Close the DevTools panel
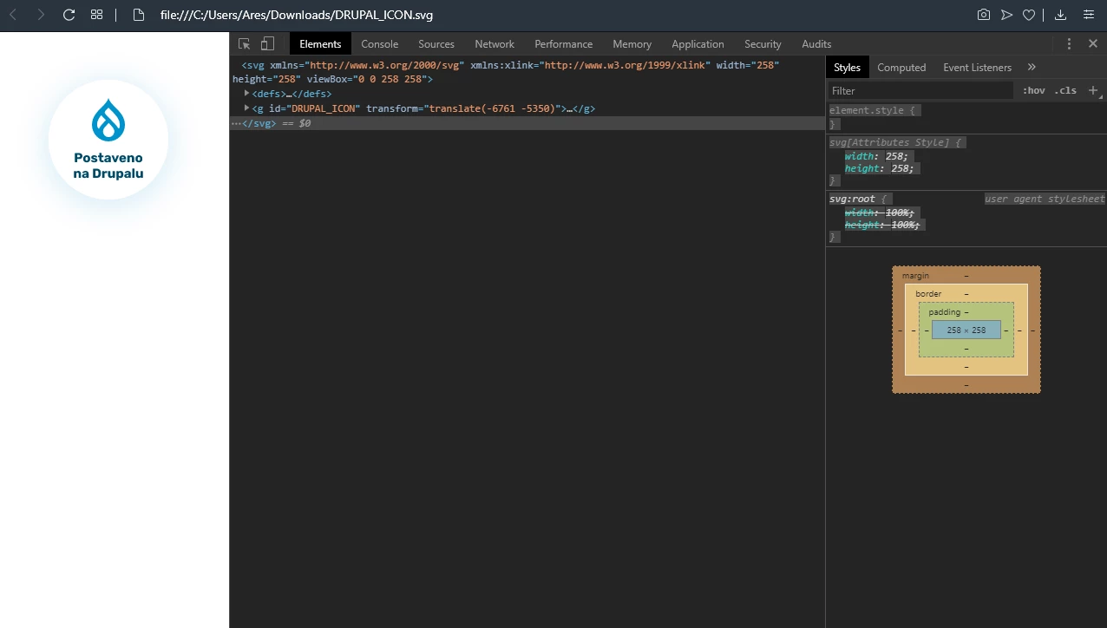 1093,43
